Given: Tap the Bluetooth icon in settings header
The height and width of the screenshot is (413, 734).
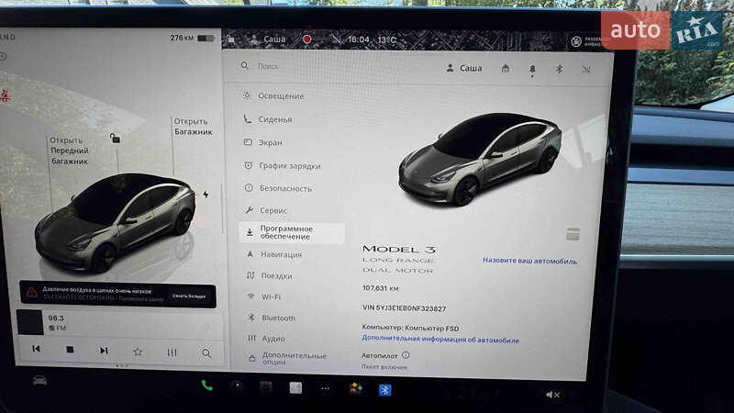Looking at the screenshot, I should click(559, 69).
